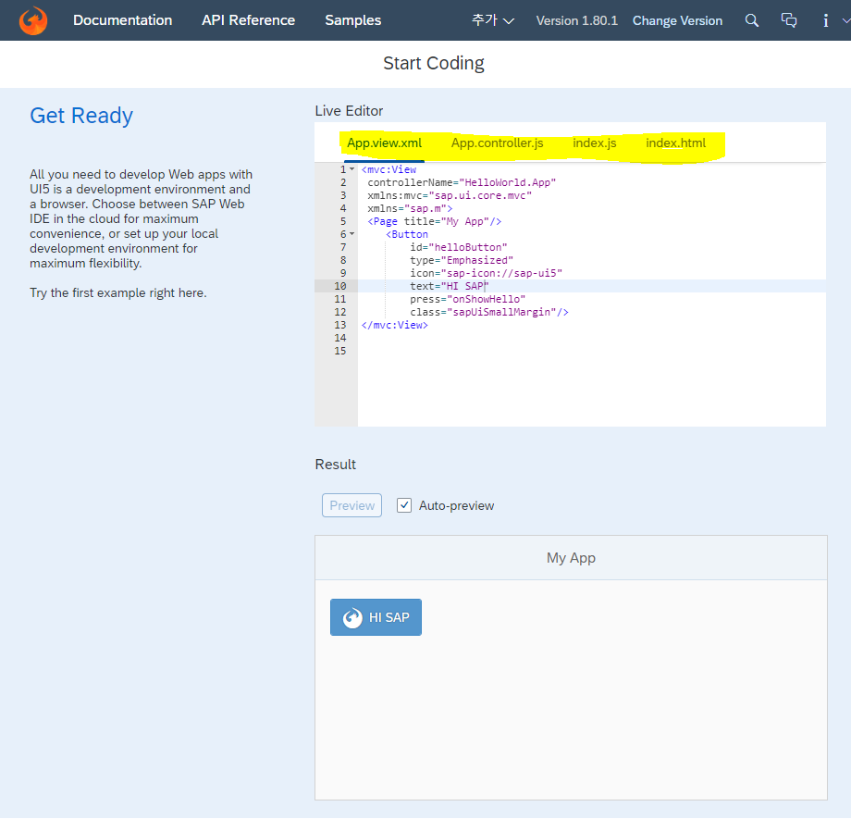The width and height of the screenshot is (851, 819).
Task: Click the Version 1.80.1 text
Action: tap(577, 20)
